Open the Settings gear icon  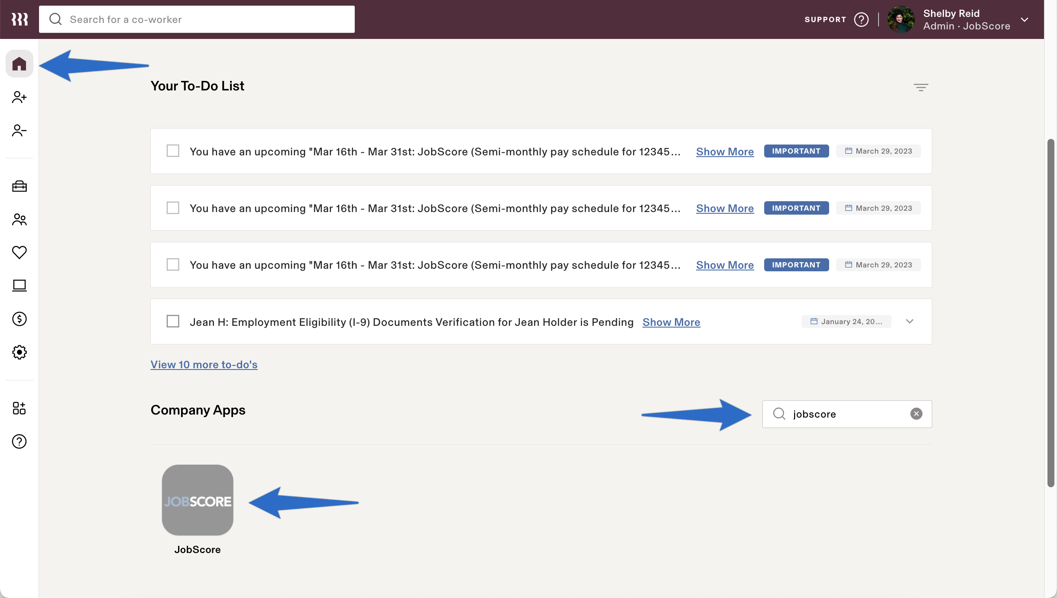coord(19,352)
